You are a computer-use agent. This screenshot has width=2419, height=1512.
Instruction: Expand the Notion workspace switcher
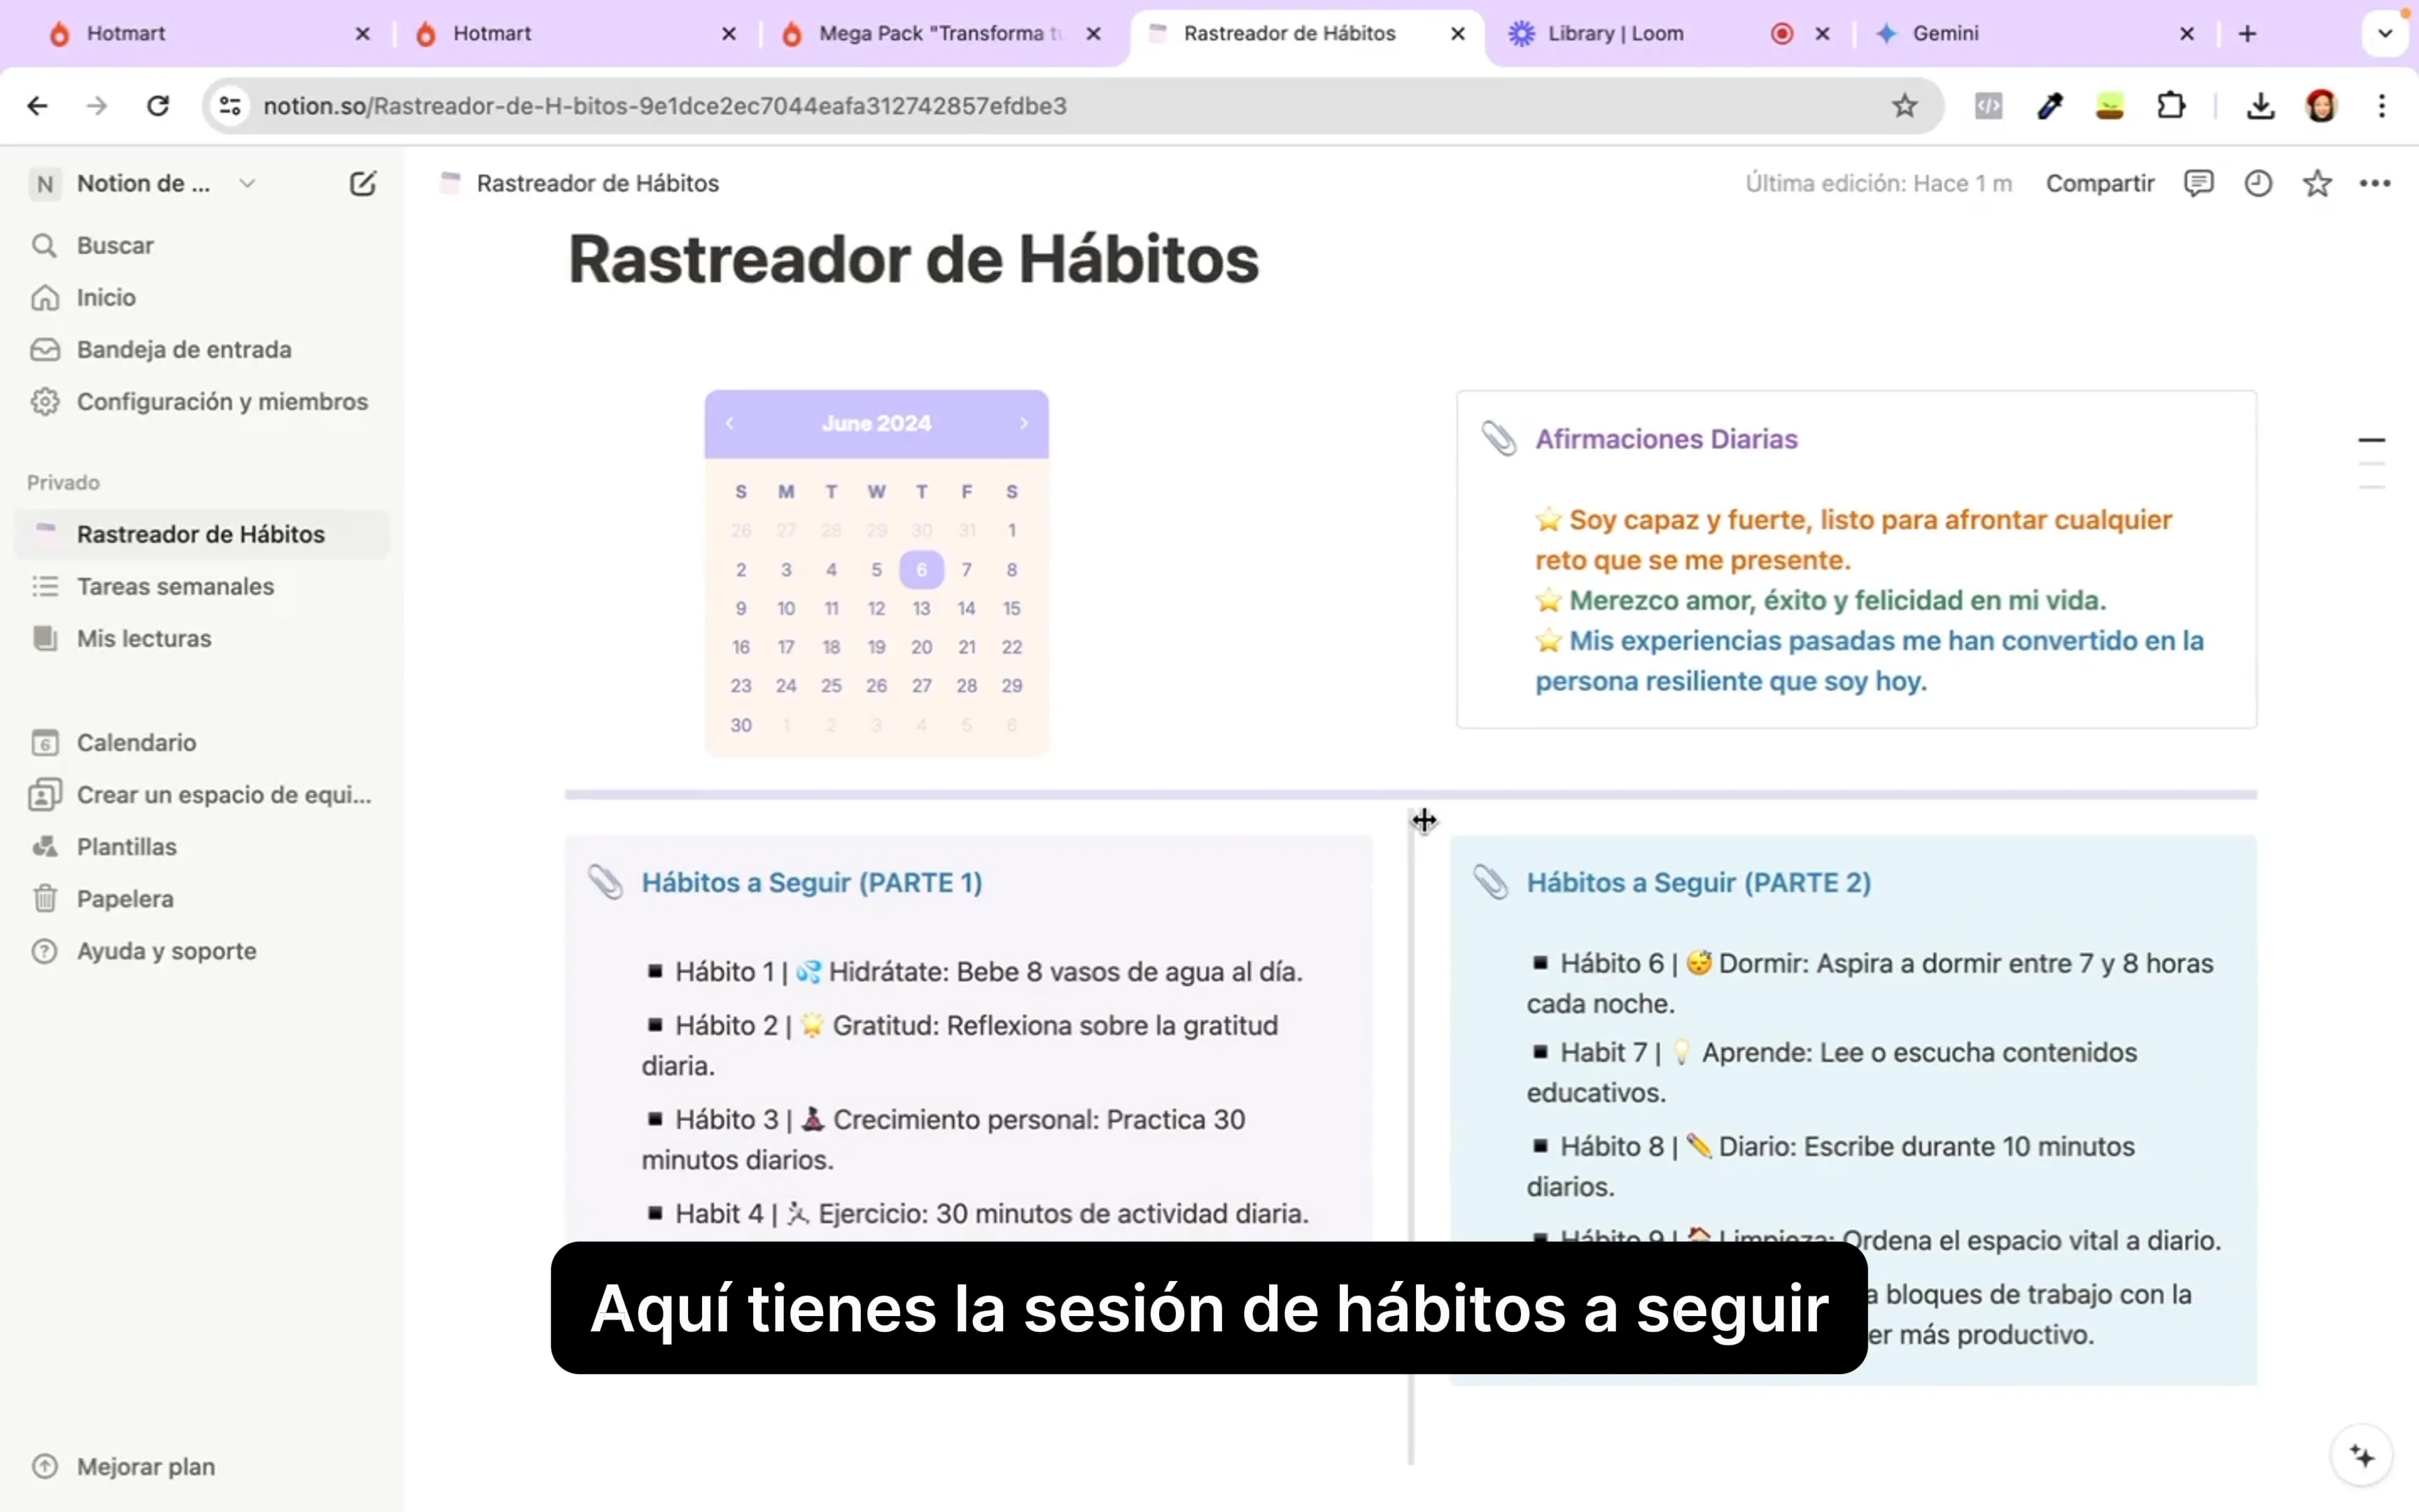(247, 183)
